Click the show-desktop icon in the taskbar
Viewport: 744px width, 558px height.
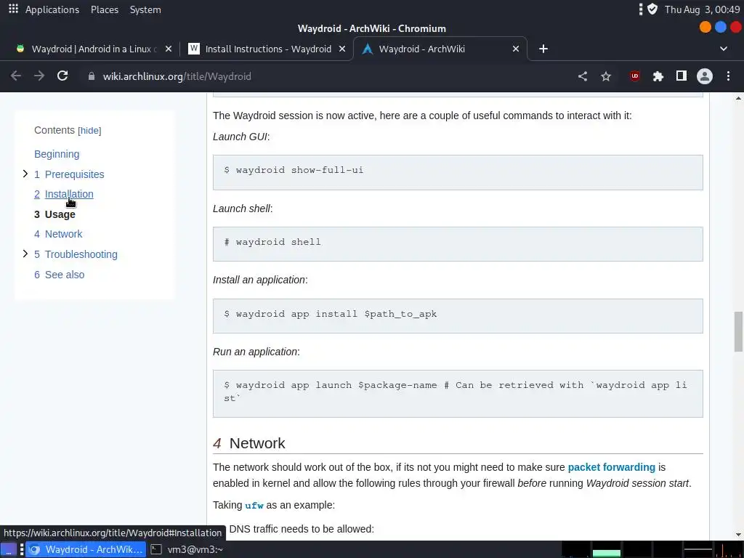click(9, 549)
